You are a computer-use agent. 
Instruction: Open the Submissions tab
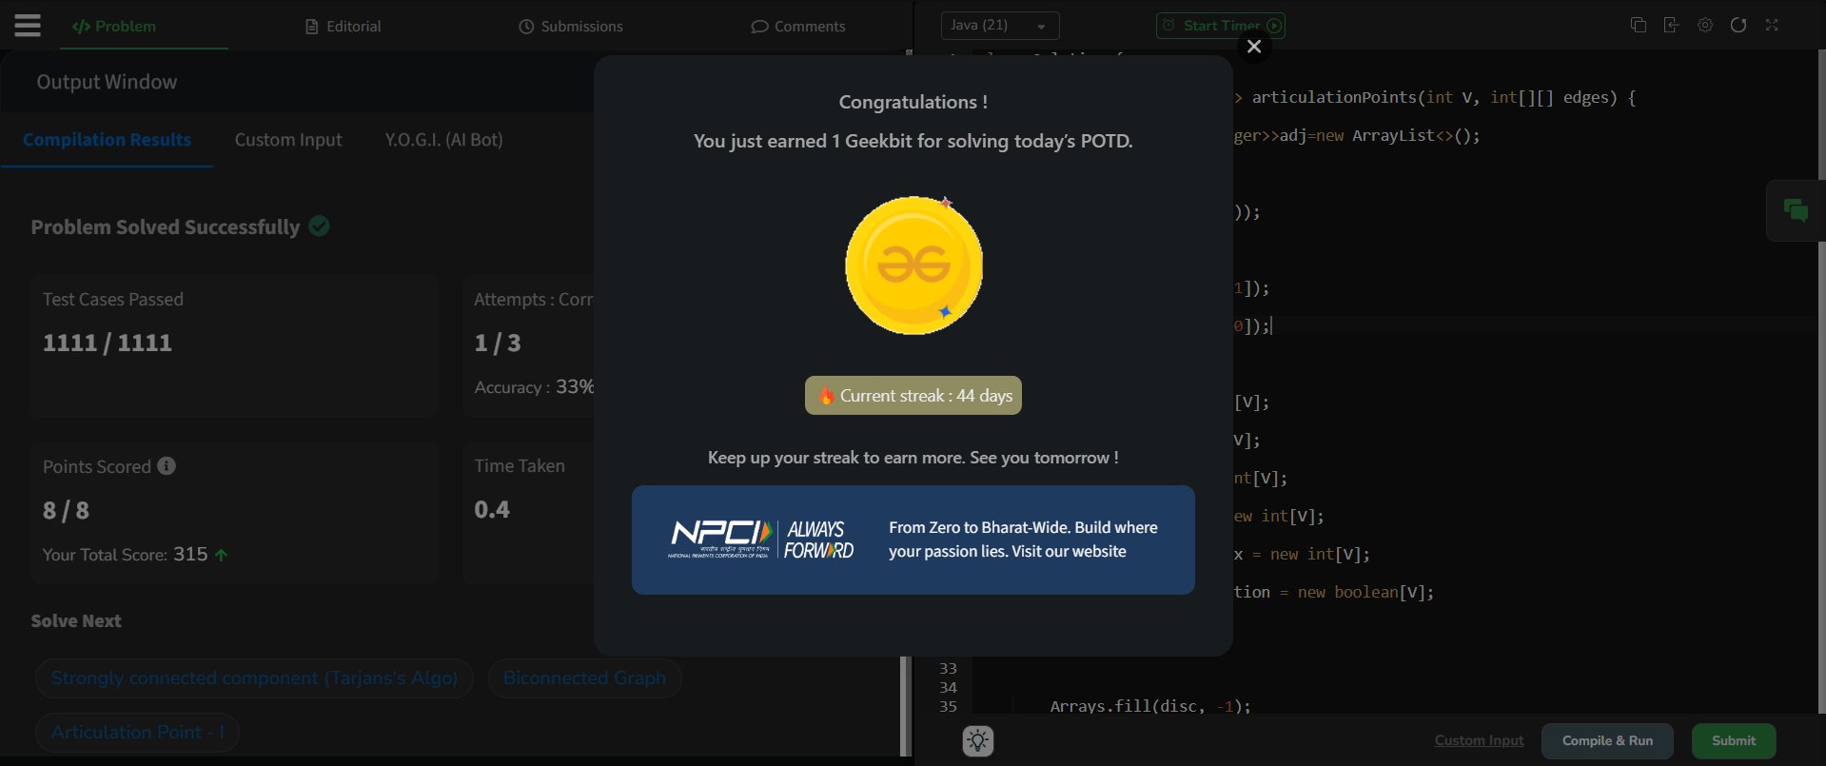[571, 27]
